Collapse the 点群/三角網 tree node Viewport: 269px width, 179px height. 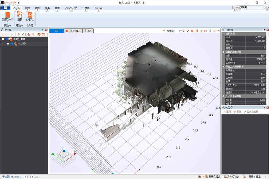3,39
